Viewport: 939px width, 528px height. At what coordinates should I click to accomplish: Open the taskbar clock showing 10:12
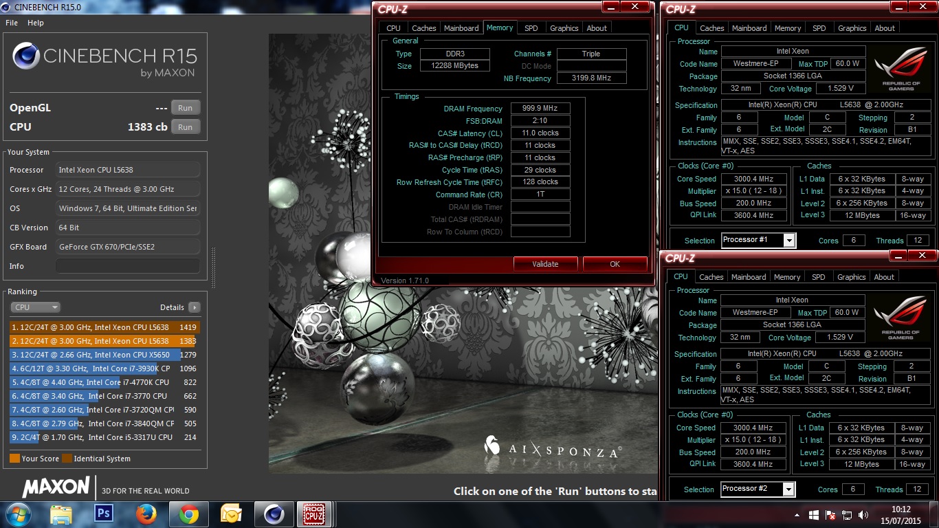(901, 515)
